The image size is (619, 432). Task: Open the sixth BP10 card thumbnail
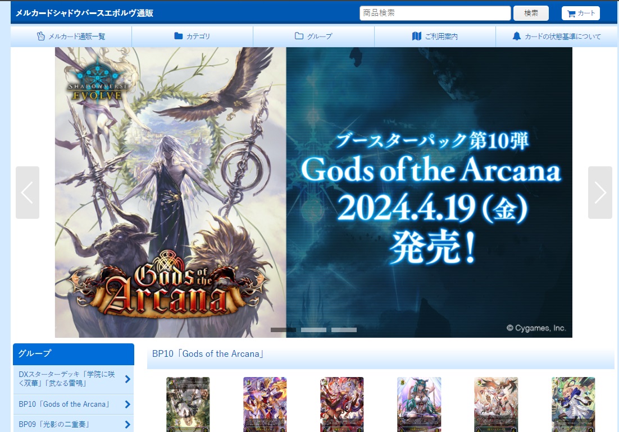(573, 405)
